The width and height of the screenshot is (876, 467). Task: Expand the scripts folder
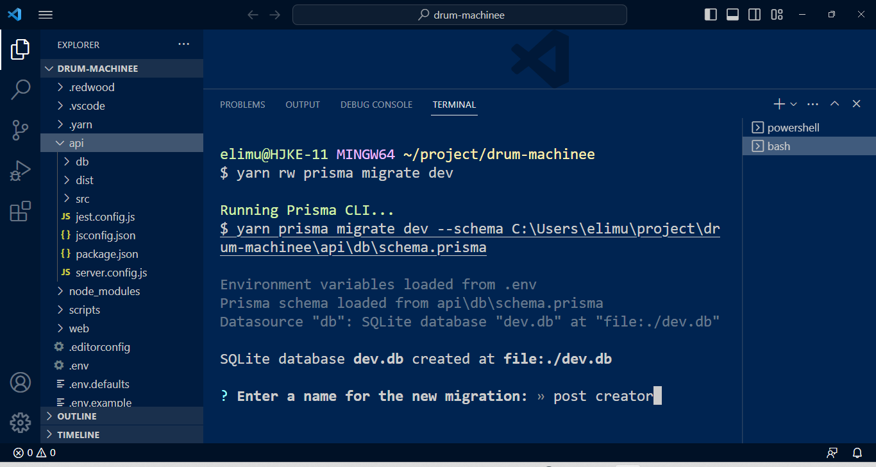tap(122, 310)
